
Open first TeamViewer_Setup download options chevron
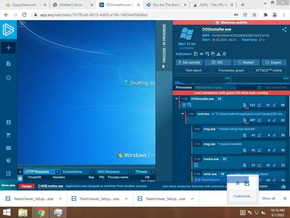pos(60,199)
